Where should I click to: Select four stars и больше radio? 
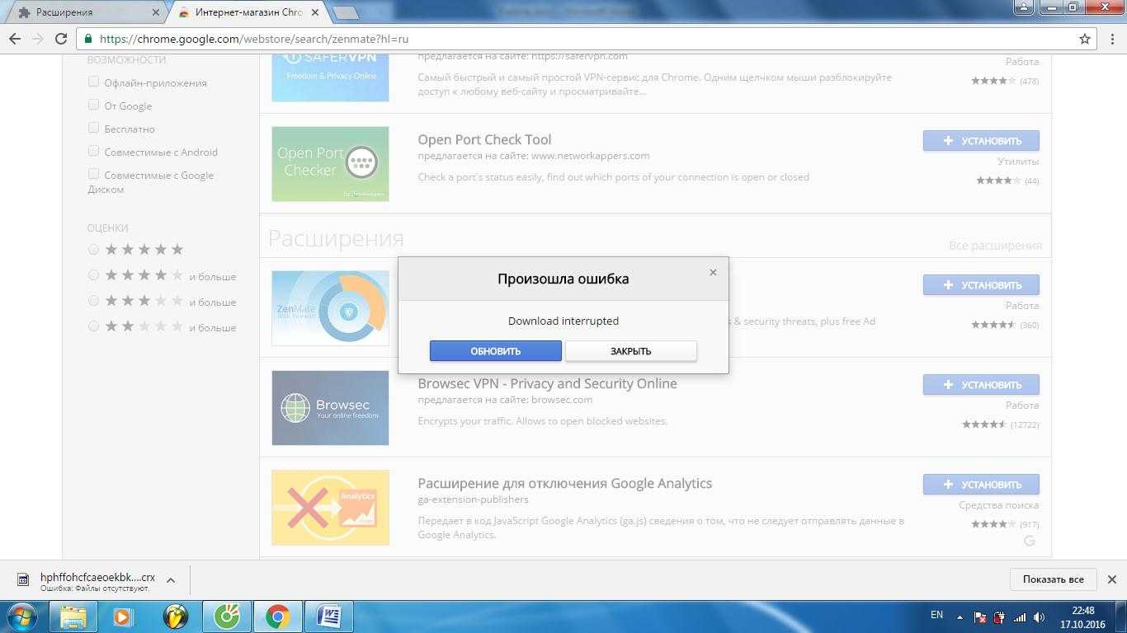point(93,274)
